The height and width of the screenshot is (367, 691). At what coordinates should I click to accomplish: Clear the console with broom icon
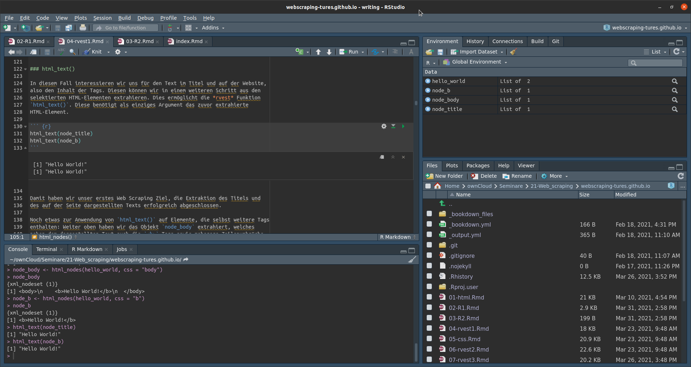click(412, 260)
